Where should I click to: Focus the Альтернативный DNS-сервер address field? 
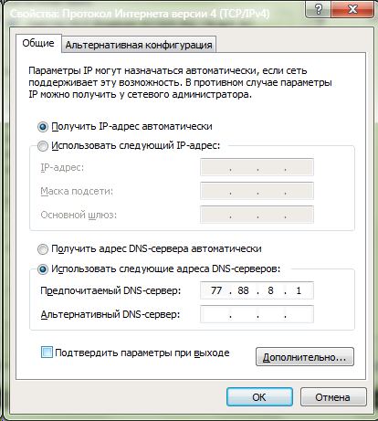tap(257, 314)
